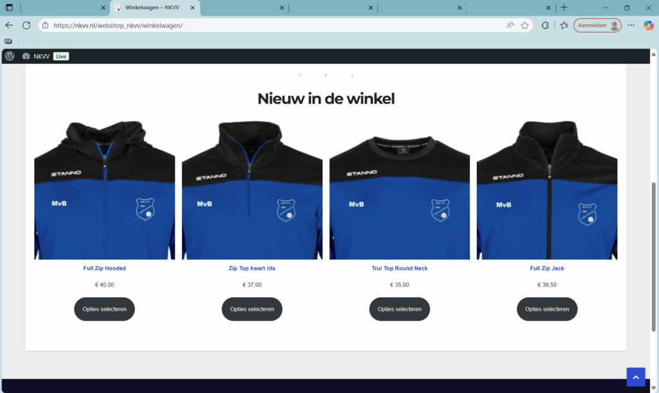Refresh the page with reload icon
The width and height of the screenshot is (659, 393).
26,25
